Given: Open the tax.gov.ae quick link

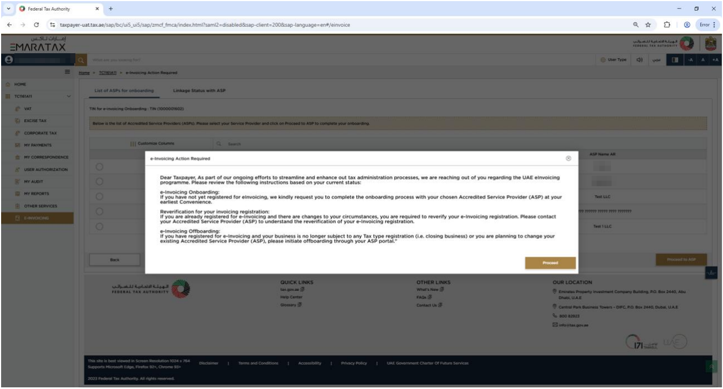Looking at the screenshot, I should pos(291,290).
